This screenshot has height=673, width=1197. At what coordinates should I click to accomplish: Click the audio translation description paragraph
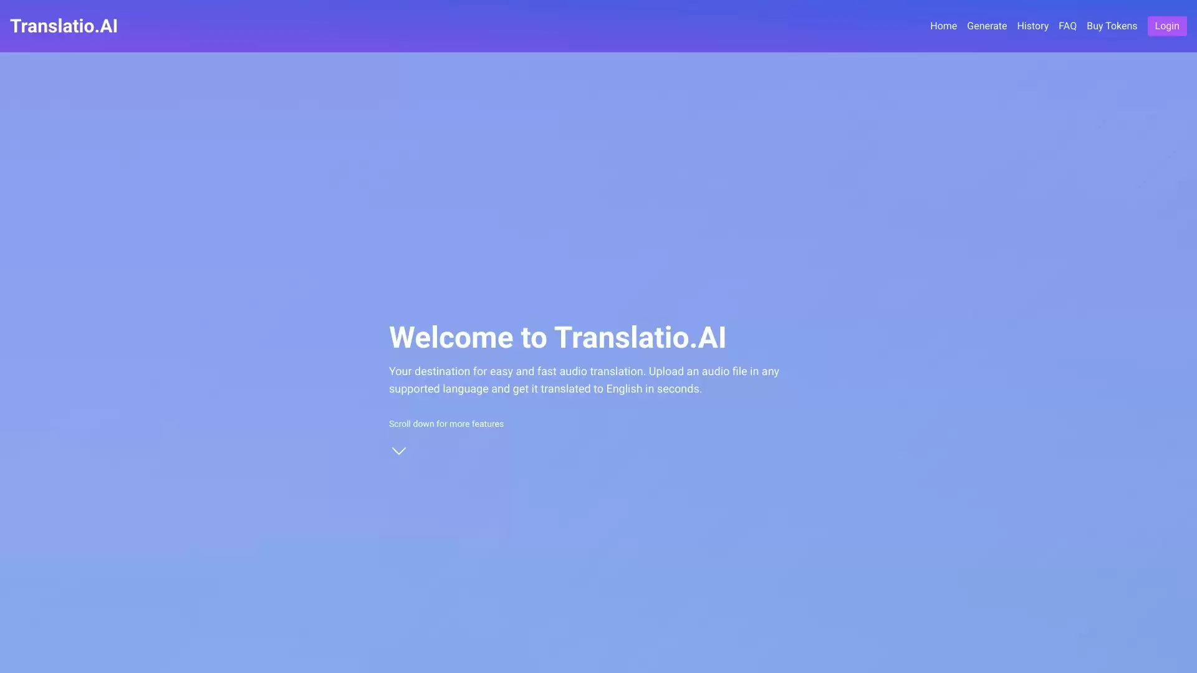pyautogui.click(x=584, y=379)
